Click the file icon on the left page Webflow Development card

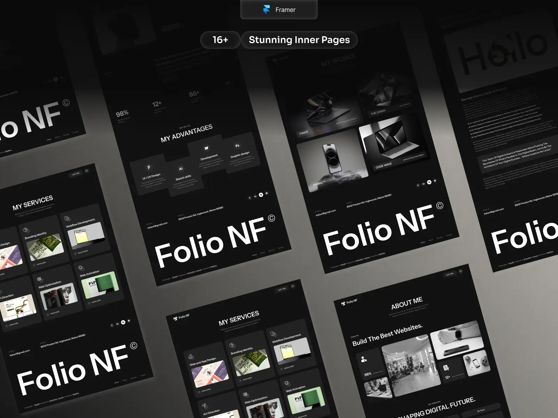coord(67,218)
